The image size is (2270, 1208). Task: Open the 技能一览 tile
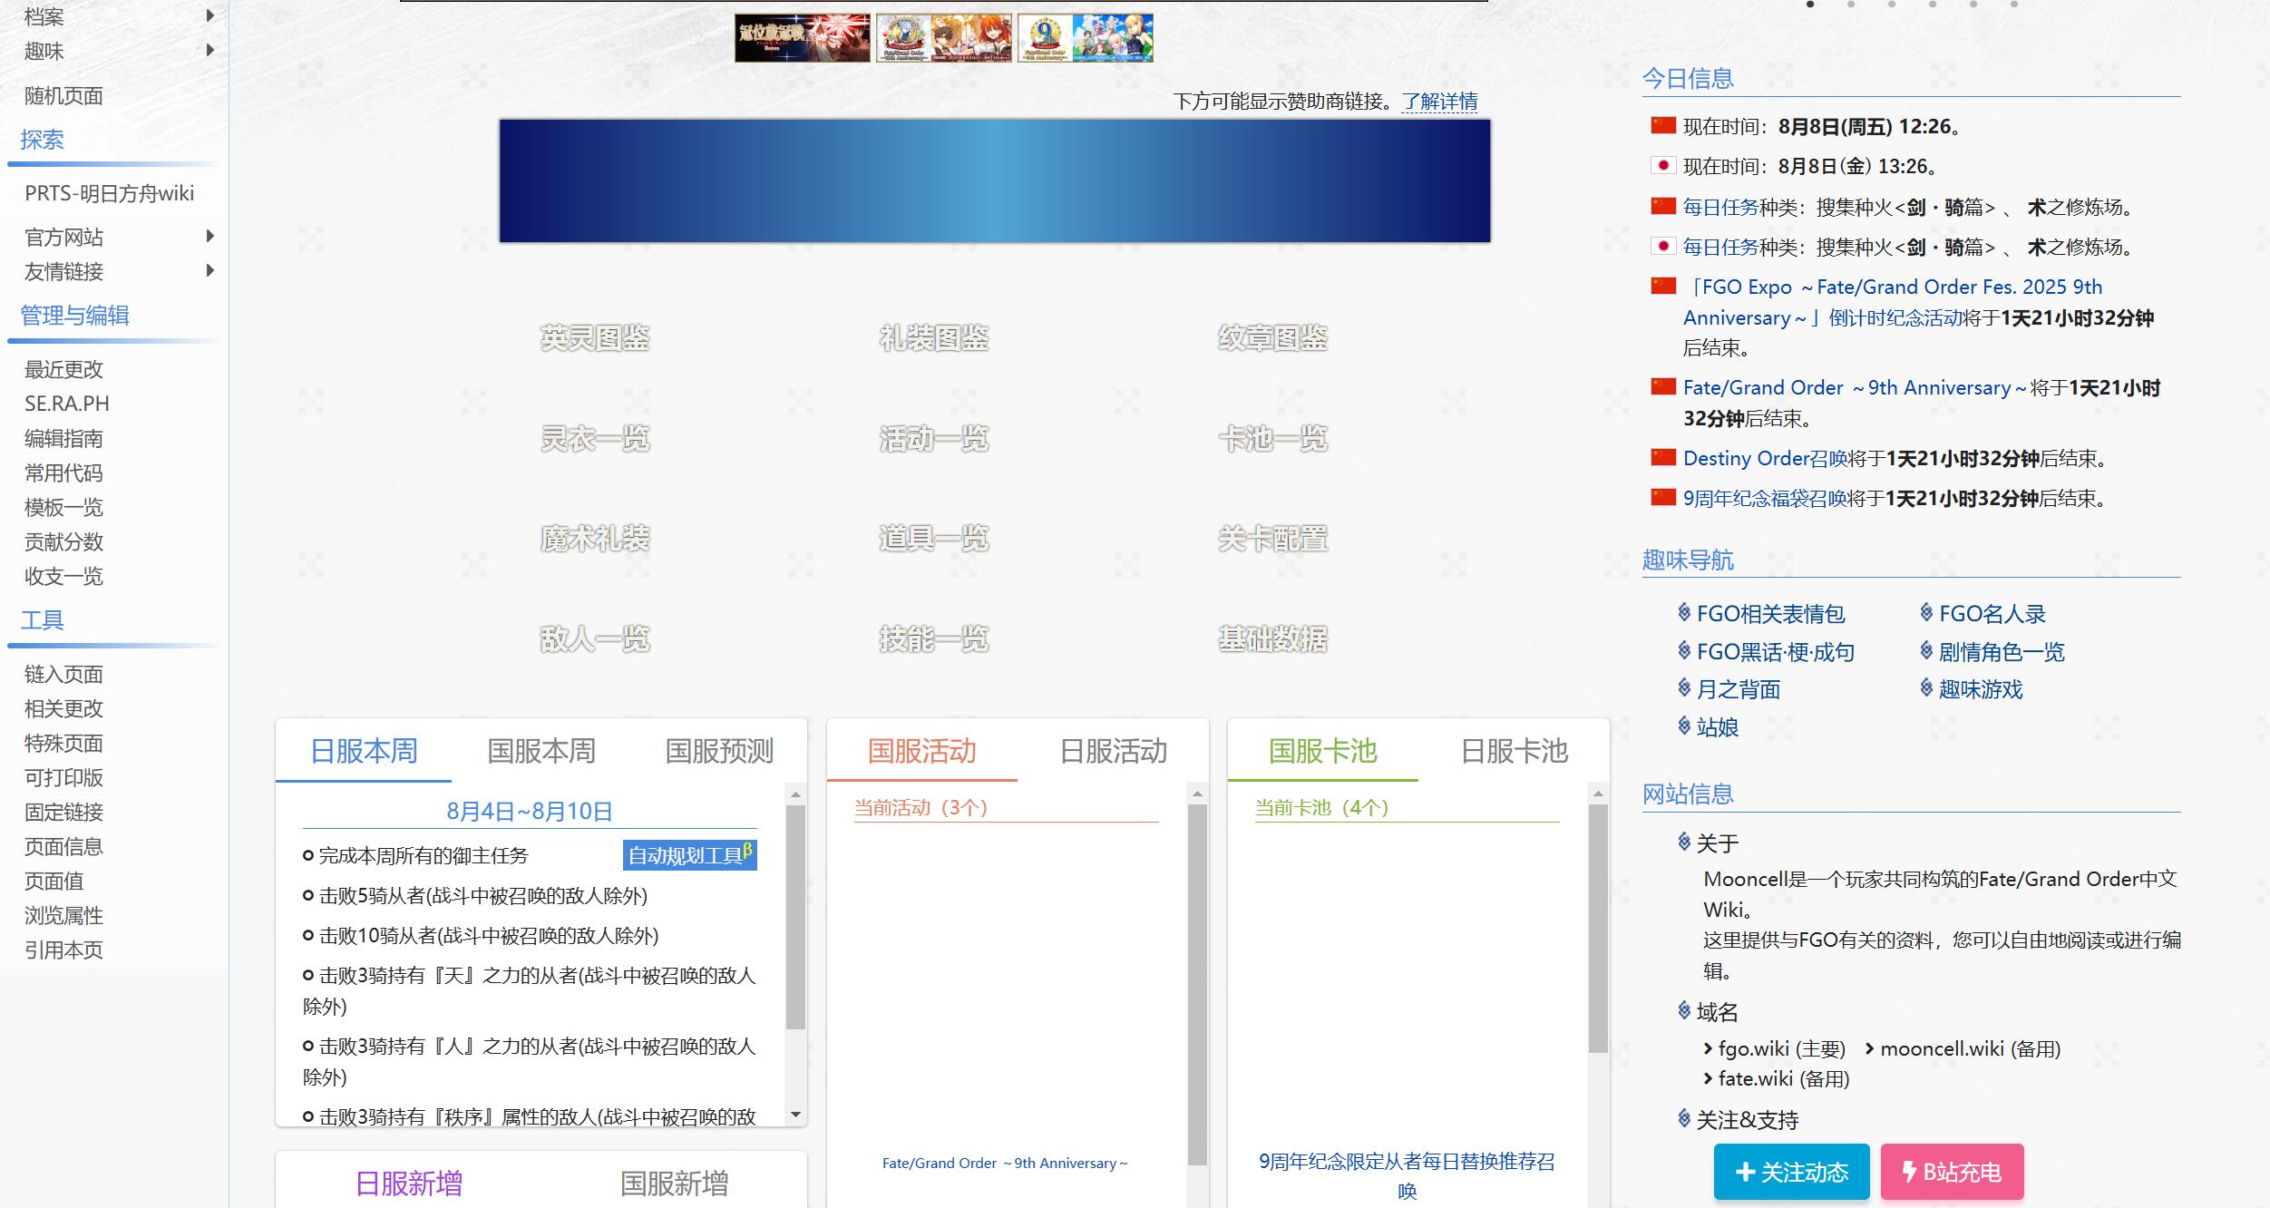pos(934,639)
